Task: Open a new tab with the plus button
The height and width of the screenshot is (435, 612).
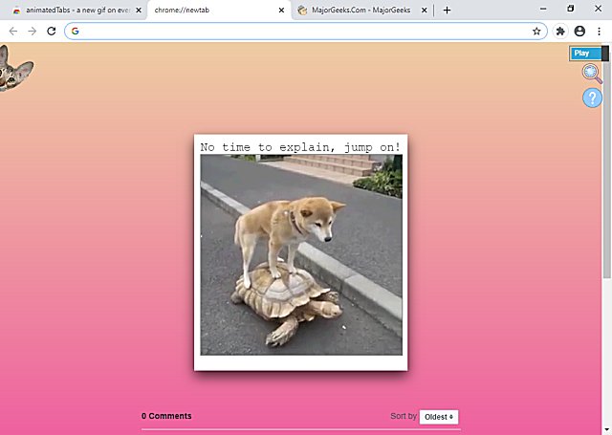Action: 447,11
